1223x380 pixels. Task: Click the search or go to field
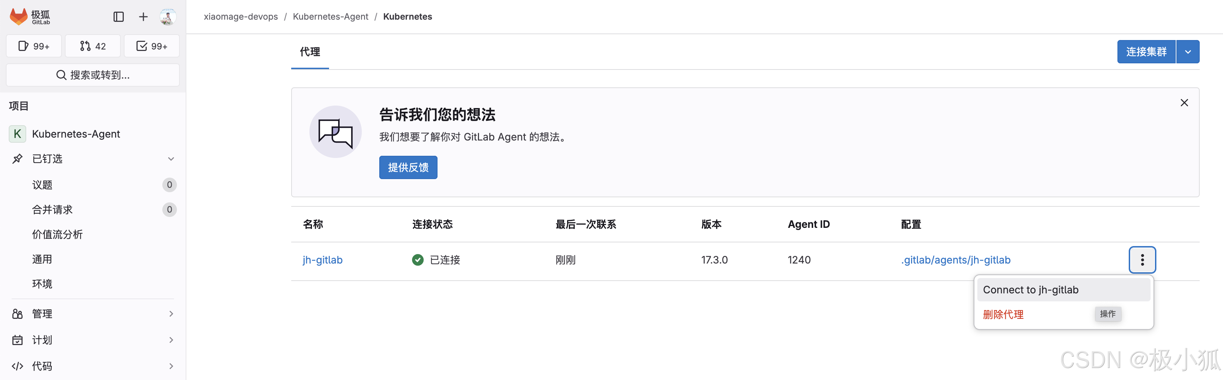[92, 75]
